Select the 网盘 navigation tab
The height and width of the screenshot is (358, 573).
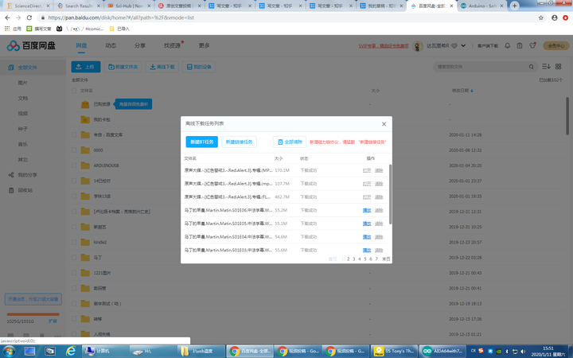coord(81,45)
